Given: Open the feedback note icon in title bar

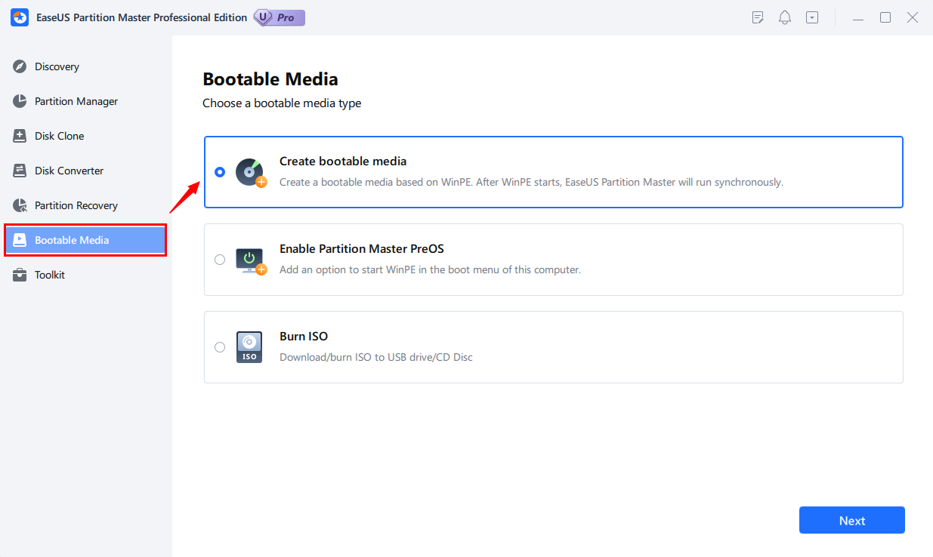Looking at the screenshot, I should click(x=758, y=17).
